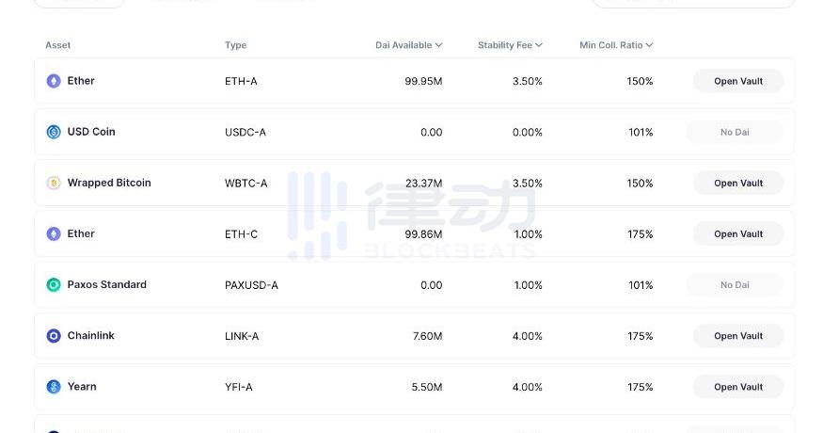Viewport: 823px width, 433px height.
Task: Click the Wrapped Bitcoin asset icon
Action: tap(54, 183)
